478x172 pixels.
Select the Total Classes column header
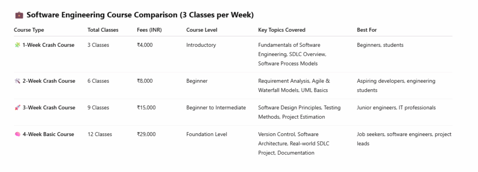point(103,30)
